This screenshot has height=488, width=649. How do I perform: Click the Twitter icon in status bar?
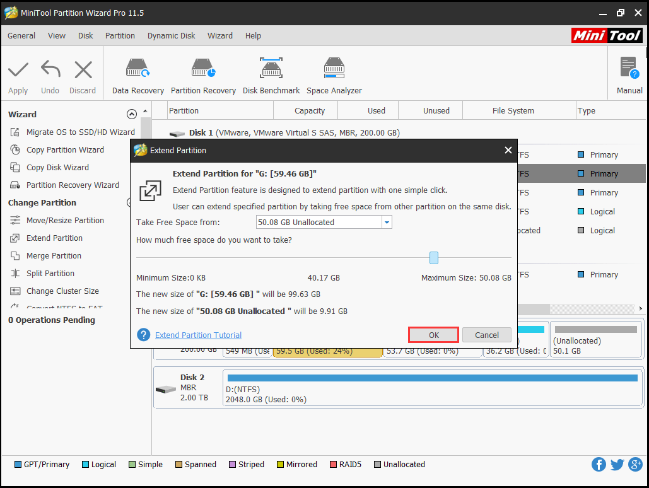(x=617, y=465)
